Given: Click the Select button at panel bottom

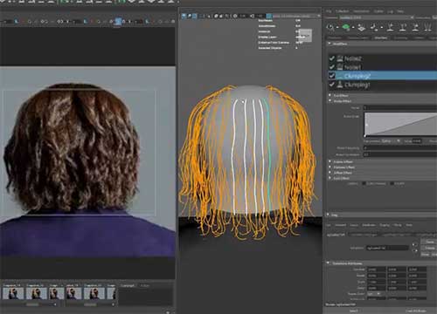Looking at the screenshot, I should [353, 311].
